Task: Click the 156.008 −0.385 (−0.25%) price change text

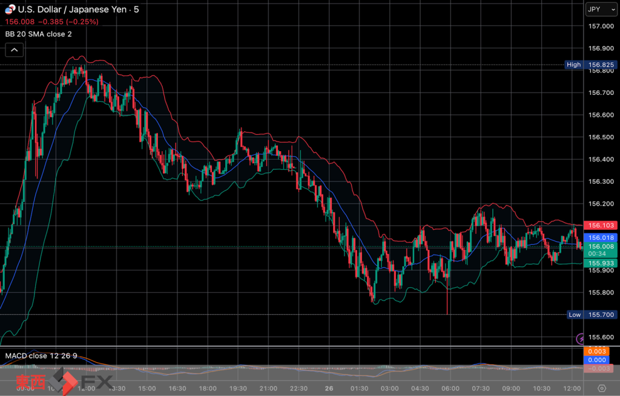Action: coord(51,22)
